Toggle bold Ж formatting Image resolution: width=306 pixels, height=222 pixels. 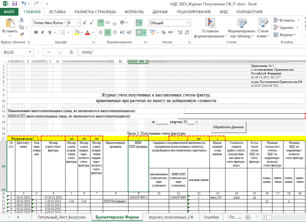coord(36,32)
